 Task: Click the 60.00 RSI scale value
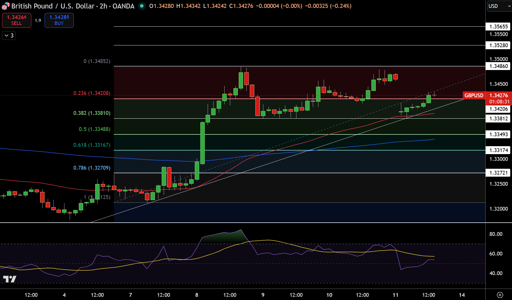click(x=496, y=254)
